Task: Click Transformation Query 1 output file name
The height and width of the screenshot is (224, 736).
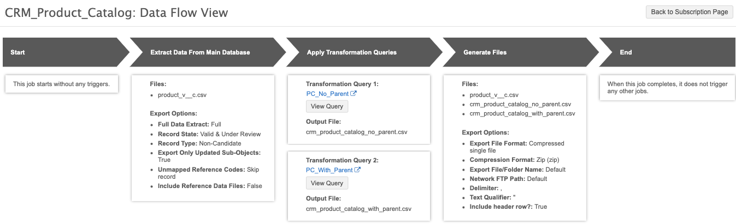Action: coord(357,132)
